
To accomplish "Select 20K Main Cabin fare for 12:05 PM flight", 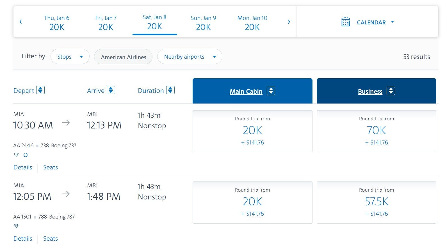I will point(252,203).
